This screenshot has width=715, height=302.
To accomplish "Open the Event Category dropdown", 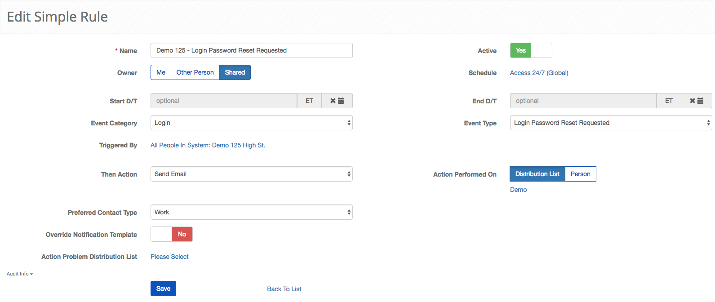I will 251,123.
